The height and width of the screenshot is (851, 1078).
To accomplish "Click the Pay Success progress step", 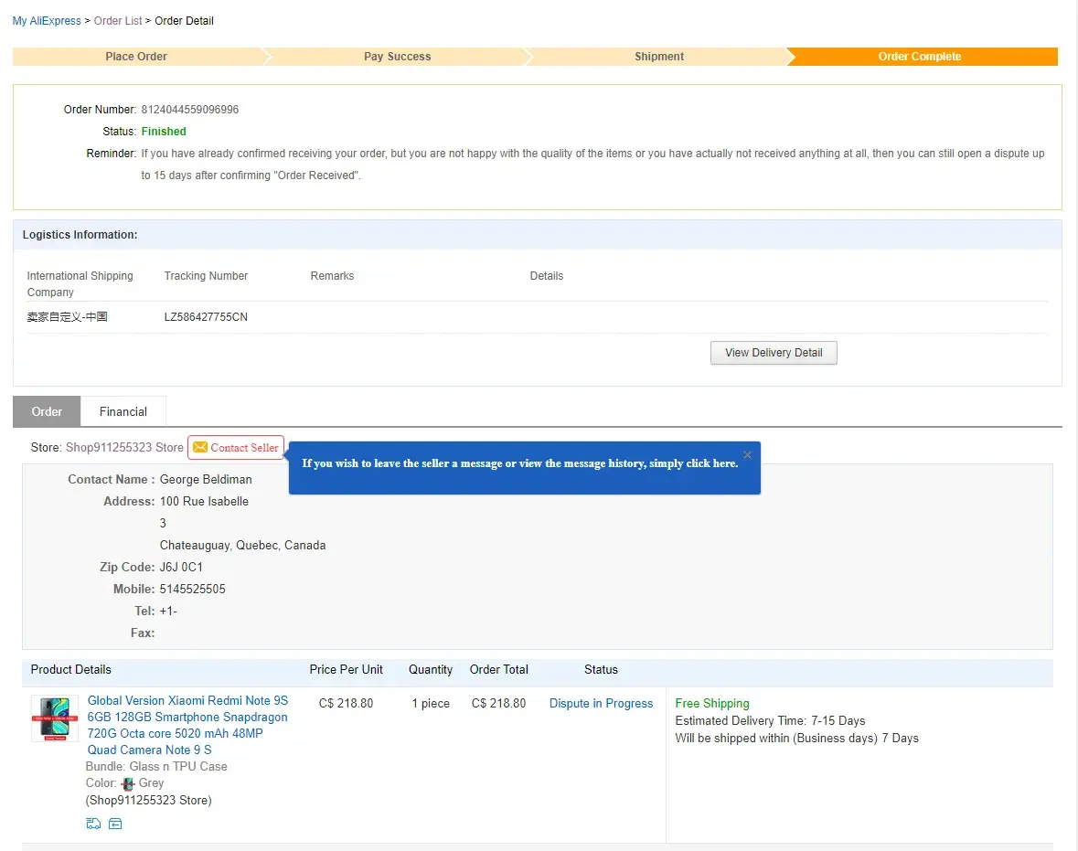I will (397, 57).
